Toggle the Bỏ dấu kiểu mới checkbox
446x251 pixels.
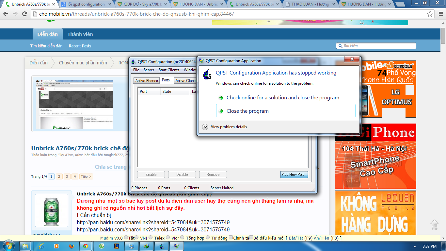pyautogui.click(x=251, y=238)
